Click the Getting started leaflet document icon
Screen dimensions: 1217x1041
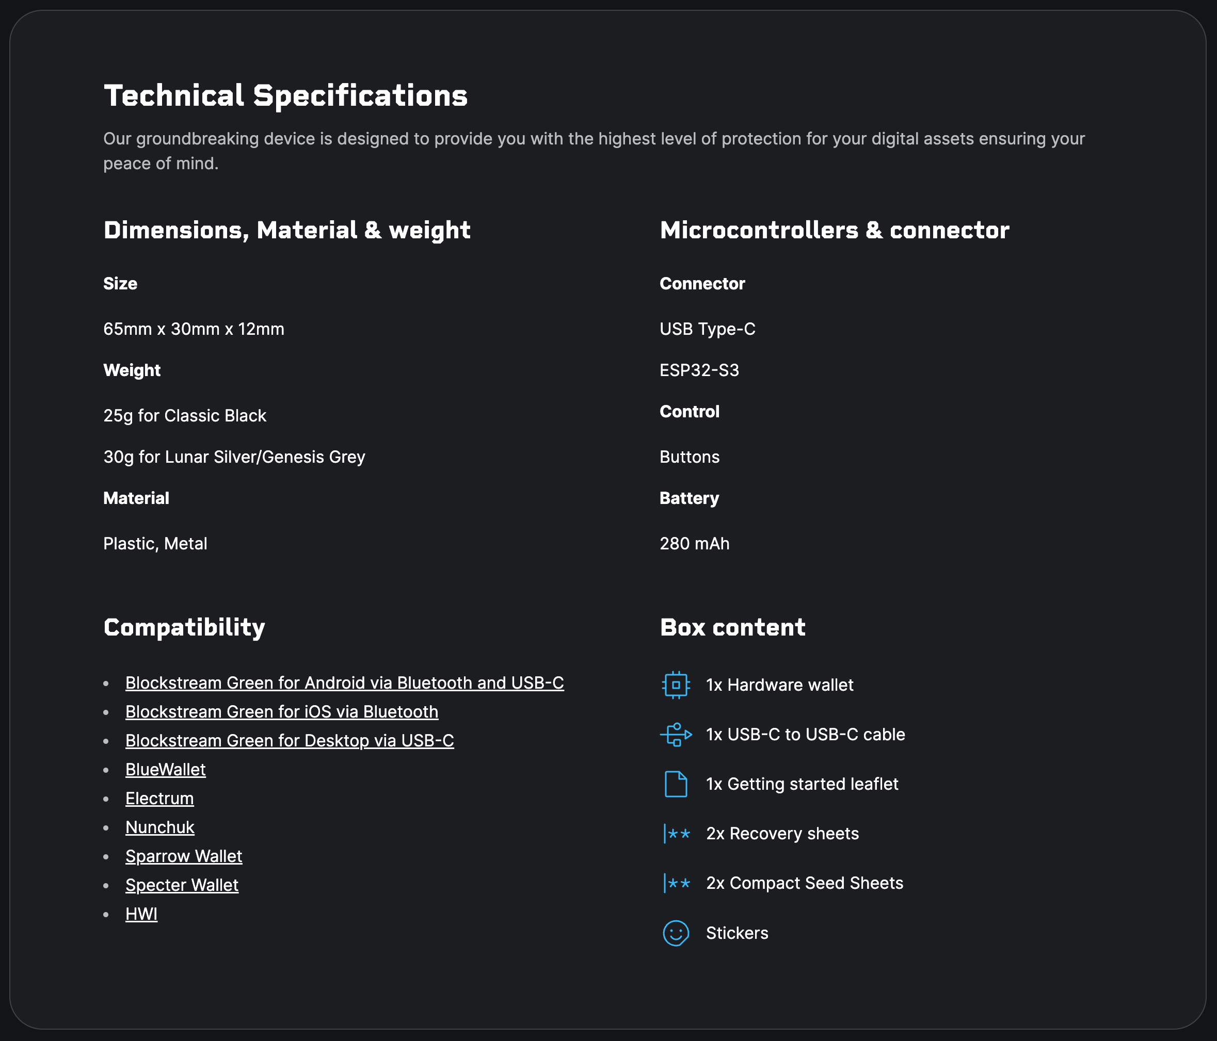point(676,784)
